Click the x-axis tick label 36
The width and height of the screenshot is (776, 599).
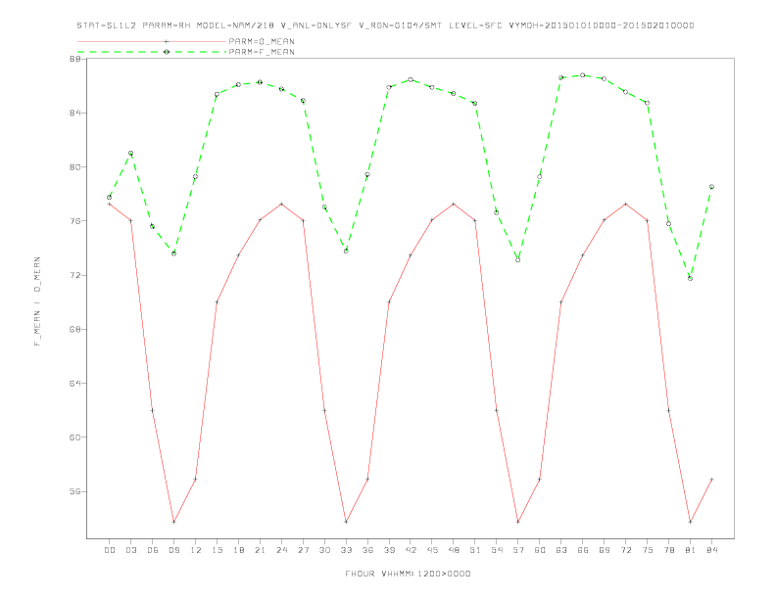(367, 550)
